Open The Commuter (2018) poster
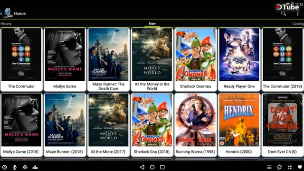The width and height of the screenshot is (304, 171). 283,55
